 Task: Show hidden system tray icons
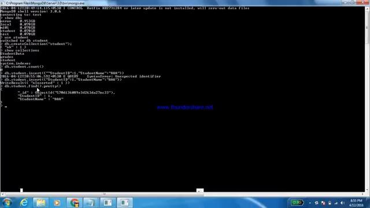point(310,203)
